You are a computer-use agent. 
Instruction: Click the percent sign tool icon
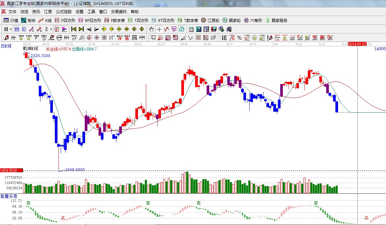pyautogui.click(x=239, y=38)
